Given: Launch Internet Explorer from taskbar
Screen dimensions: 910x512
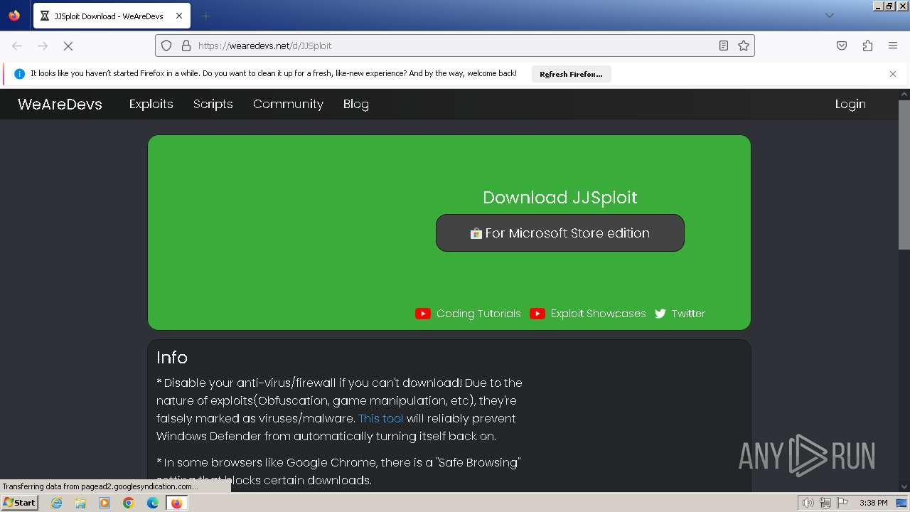Looking at the screenshot, I should click(57, 503).
